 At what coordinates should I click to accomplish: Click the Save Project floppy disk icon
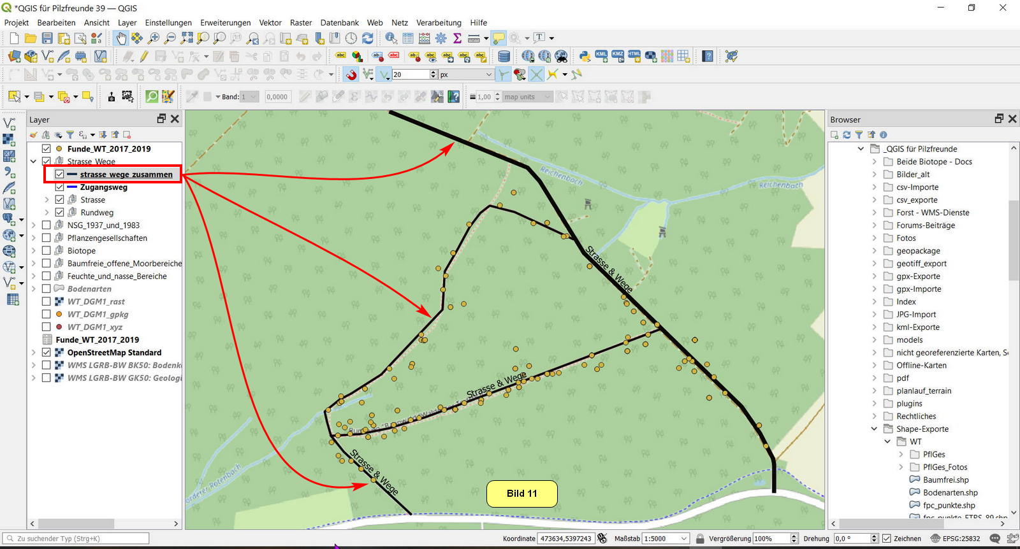tap(47, 38)
